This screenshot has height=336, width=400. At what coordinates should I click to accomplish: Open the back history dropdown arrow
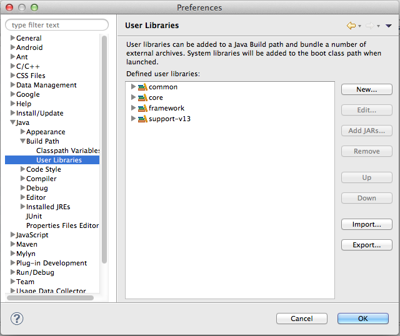[x=360, y=26]
